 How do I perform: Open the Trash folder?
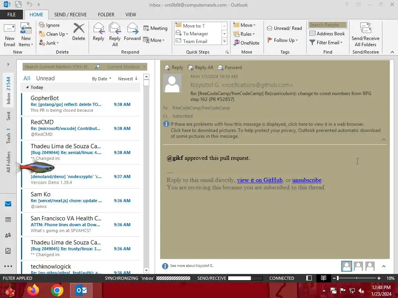[x=9, y=136]
